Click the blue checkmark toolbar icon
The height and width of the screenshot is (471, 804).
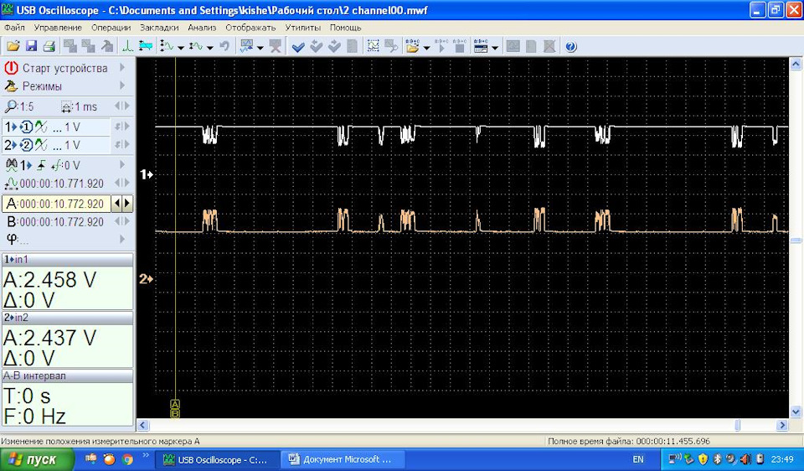click(x=297, y=47)
